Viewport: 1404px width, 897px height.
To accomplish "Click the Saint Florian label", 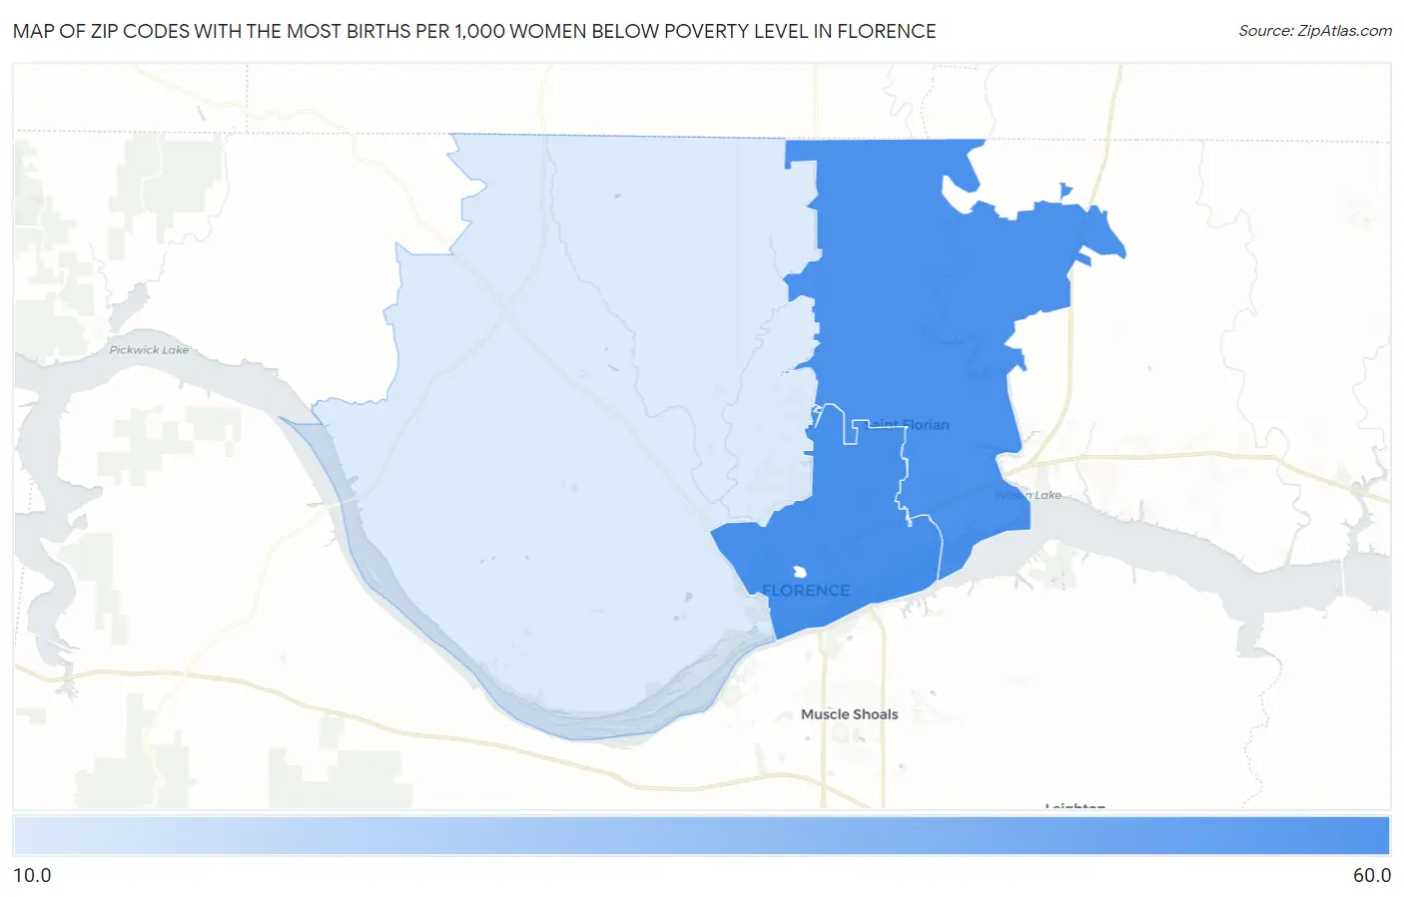I will pos(909,425).
